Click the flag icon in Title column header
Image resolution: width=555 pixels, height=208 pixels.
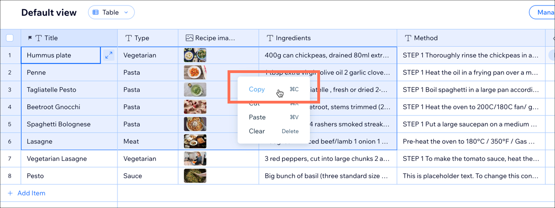tap(31, 38)
